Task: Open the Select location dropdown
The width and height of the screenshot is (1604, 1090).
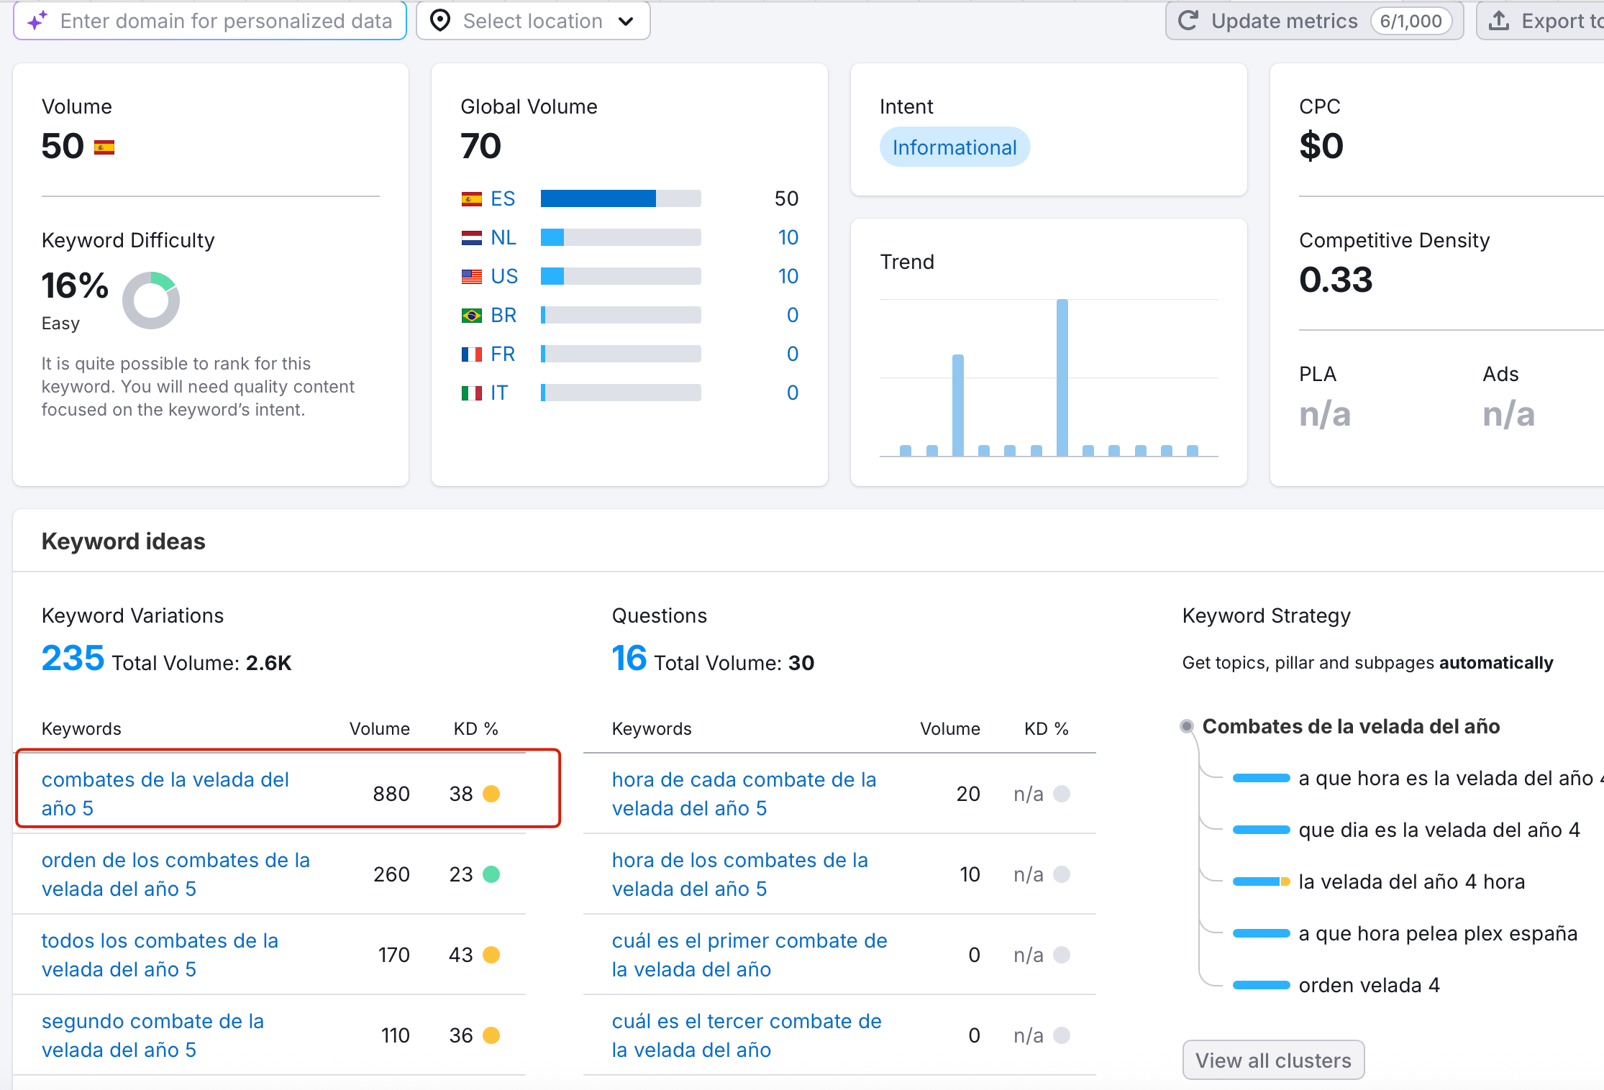Action: (x=533, y=21)
